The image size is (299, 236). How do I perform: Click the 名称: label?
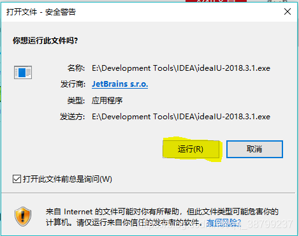[x=76, y=68]
